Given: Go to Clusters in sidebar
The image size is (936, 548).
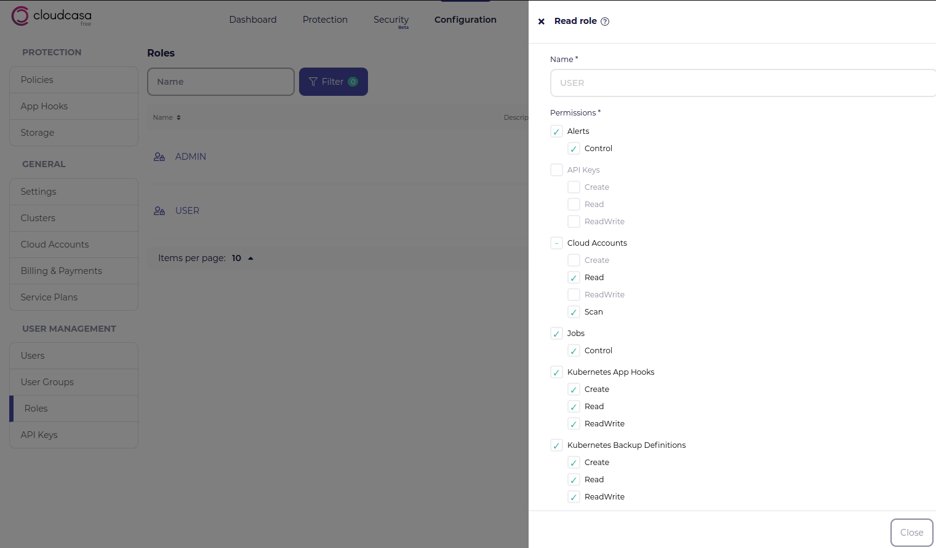Looking at the screenshot, I should pyautogui.click(x=74, y=218).
